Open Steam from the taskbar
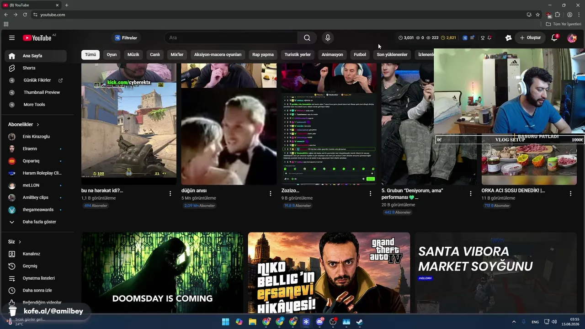The image size is (585, 329). 360,322
